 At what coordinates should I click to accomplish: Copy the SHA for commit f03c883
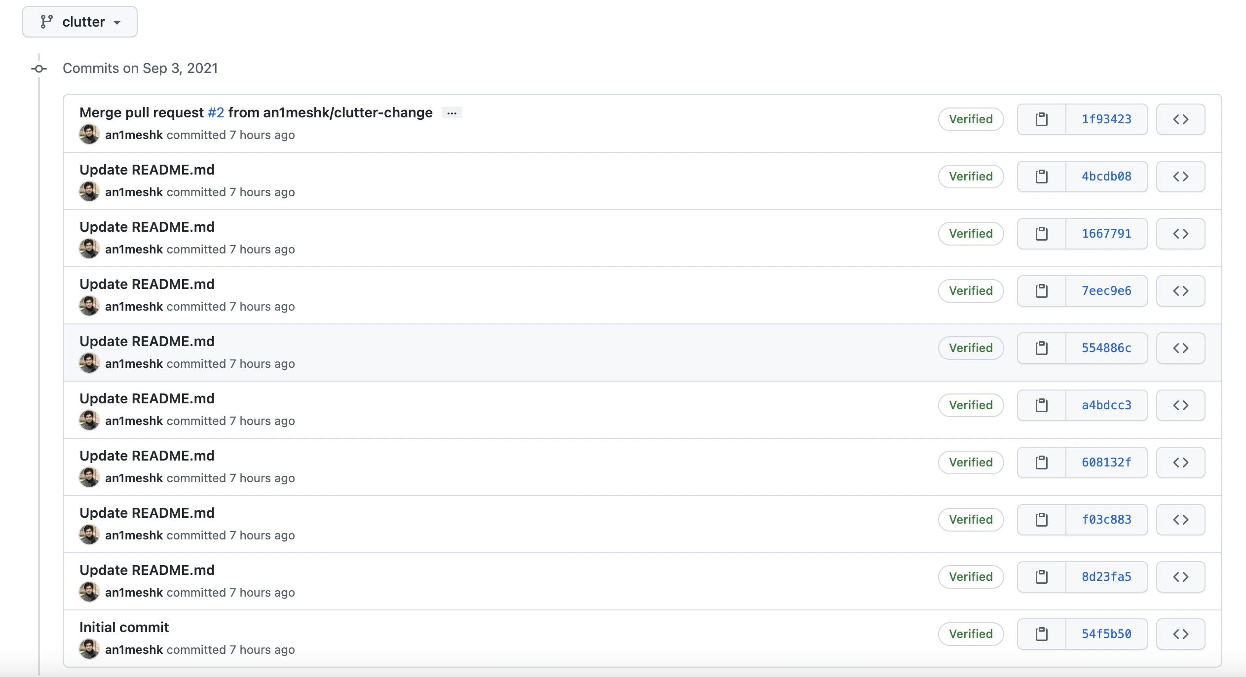coord(1041,519)
